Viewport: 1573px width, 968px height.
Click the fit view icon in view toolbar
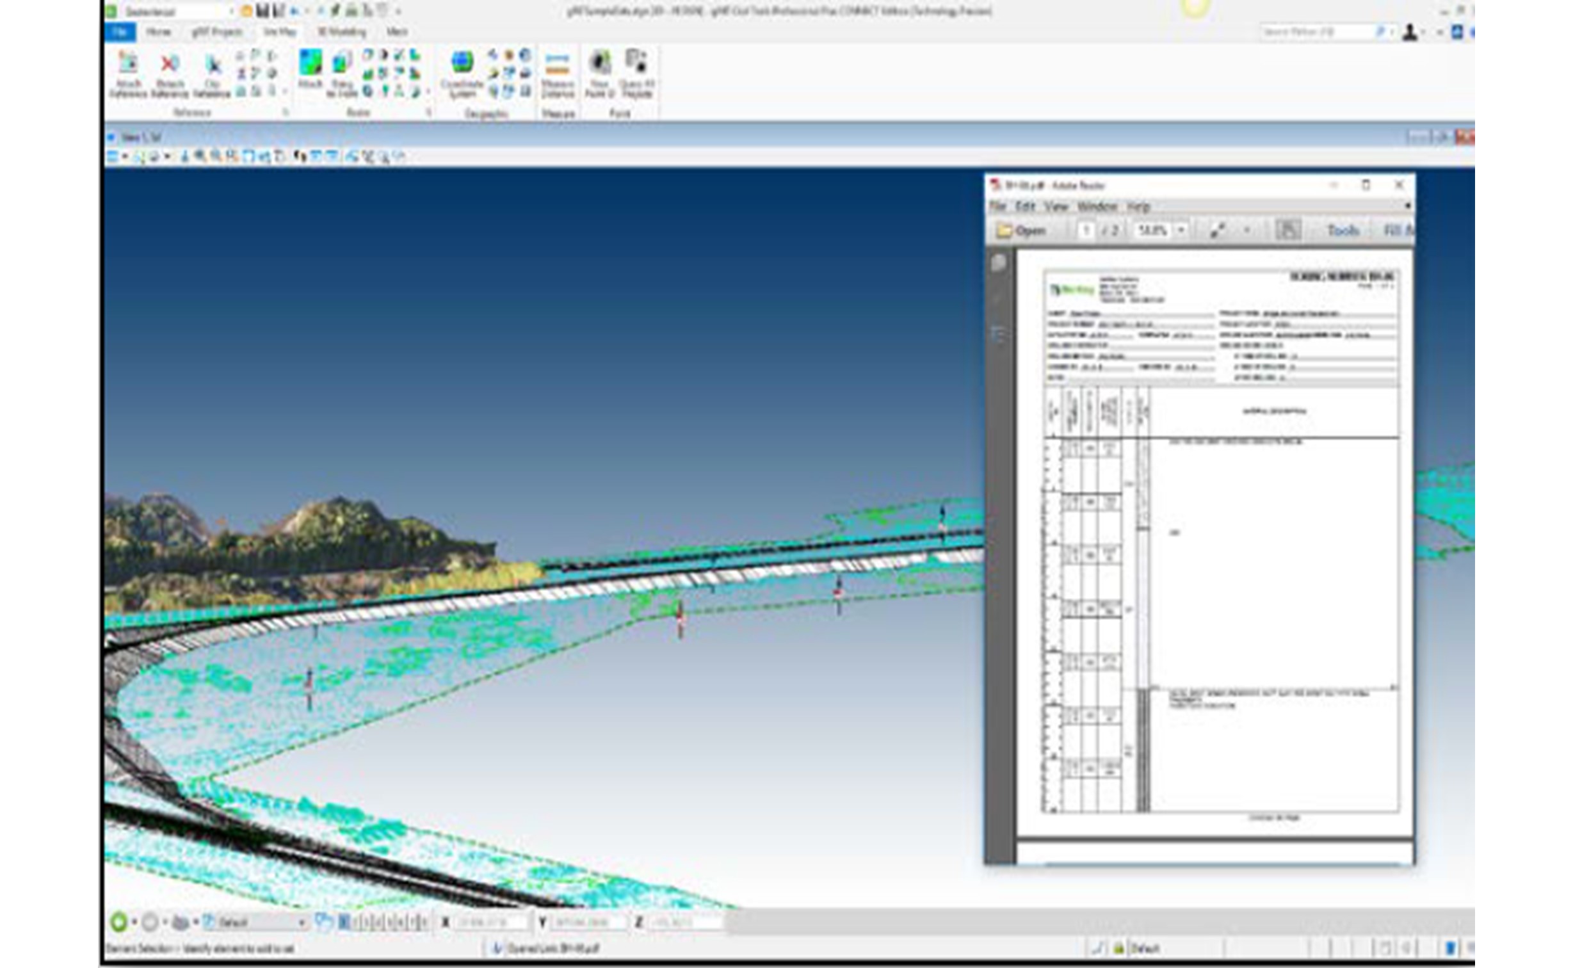[248, 156]
